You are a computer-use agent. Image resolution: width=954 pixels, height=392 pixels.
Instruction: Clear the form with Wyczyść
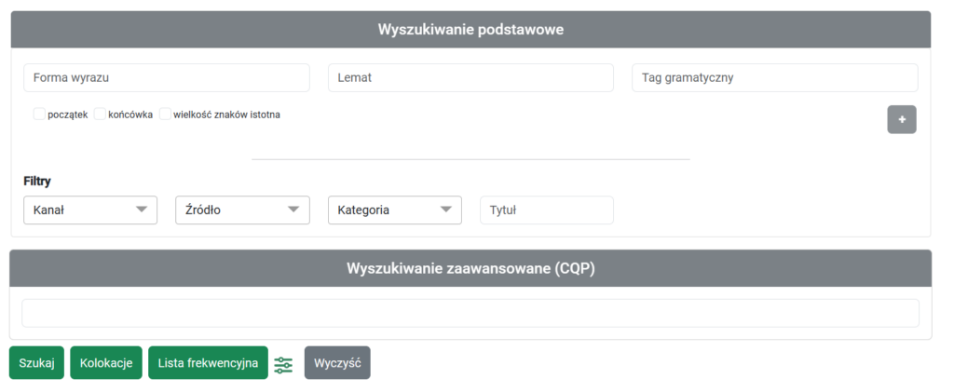coord(337,363)
